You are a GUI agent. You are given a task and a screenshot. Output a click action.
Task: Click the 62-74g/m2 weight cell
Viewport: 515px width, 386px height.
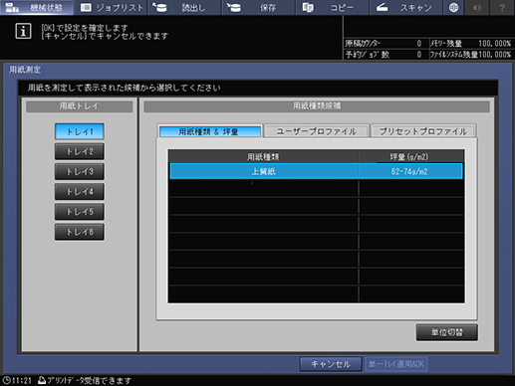(409, 171)
